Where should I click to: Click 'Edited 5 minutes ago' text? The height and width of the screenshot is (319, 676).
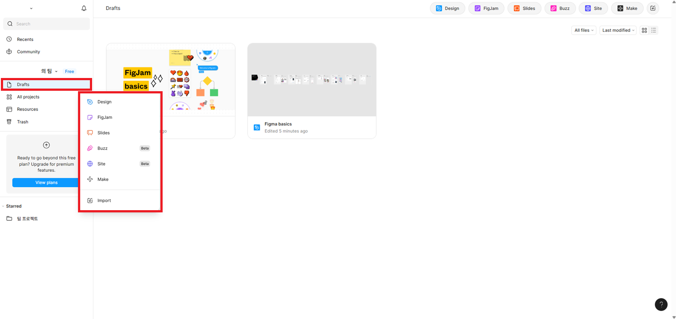[286, 131]
